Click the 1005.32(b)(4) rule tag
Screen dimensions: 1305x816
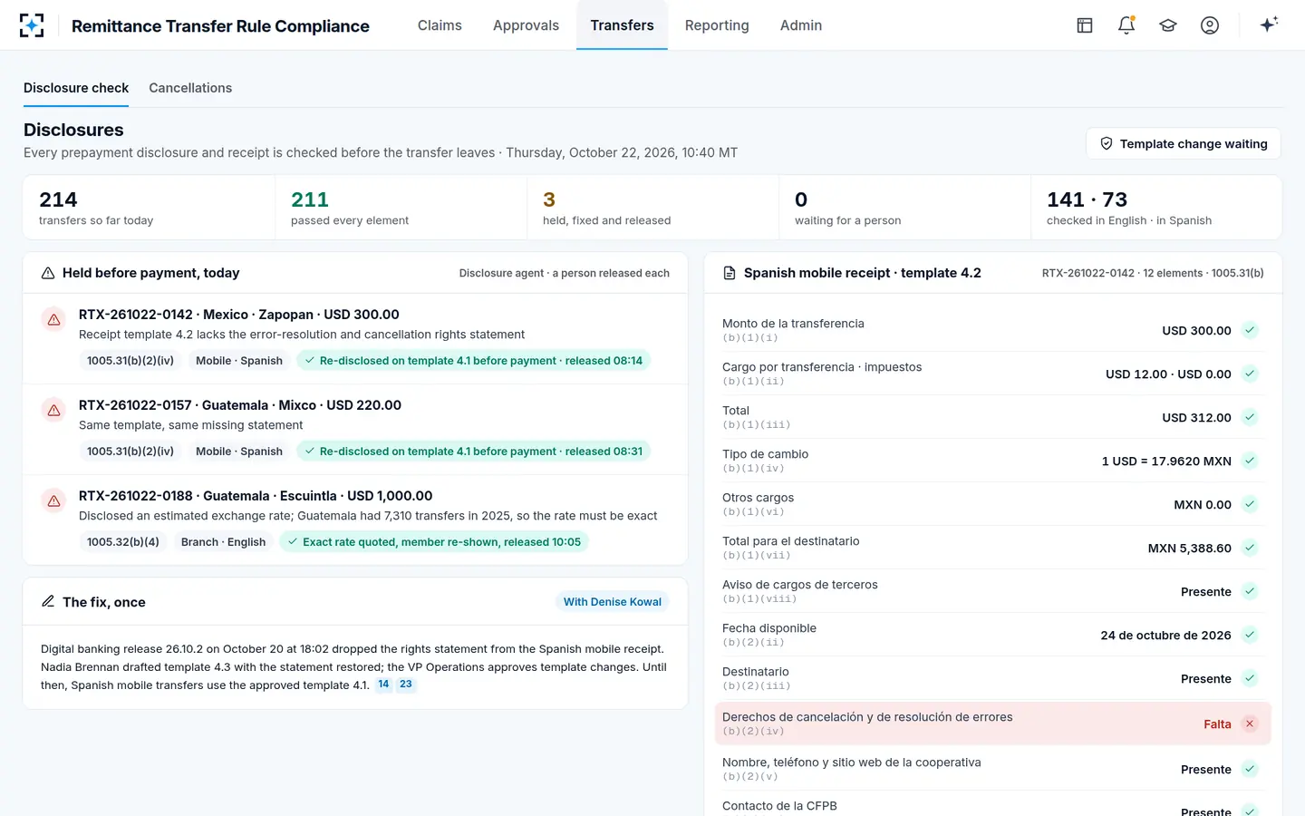(x=123, y=542)
